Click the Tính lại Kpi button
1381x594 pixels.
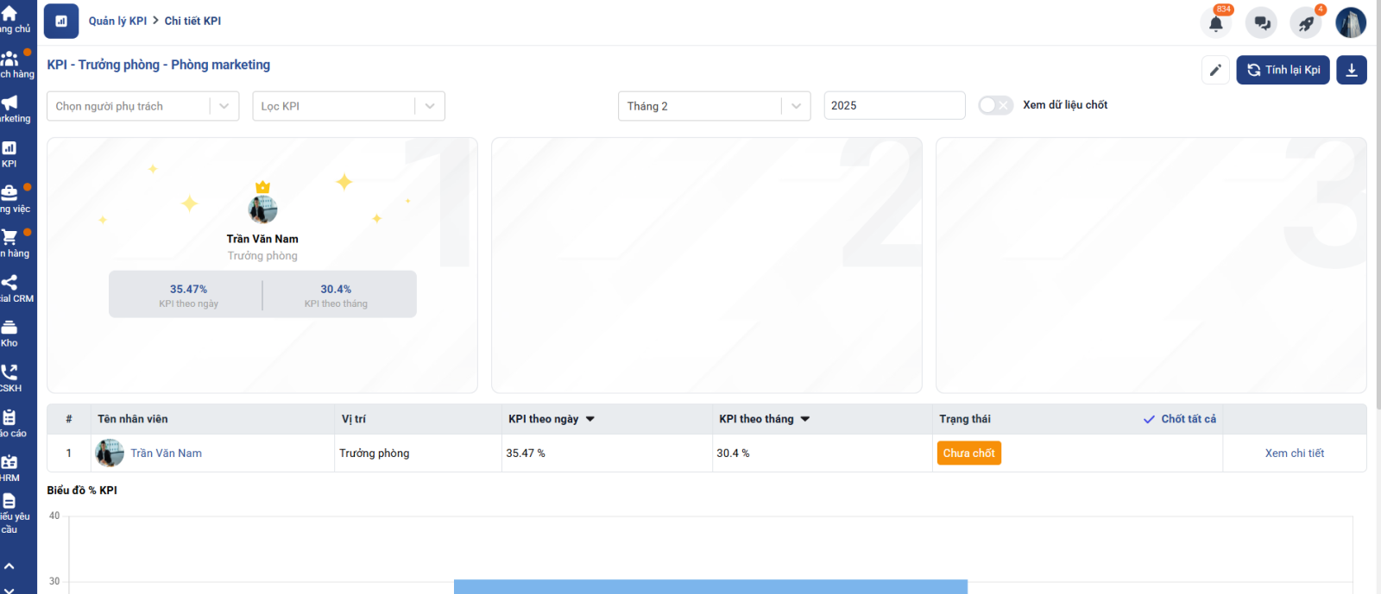tap(1283, 71)
